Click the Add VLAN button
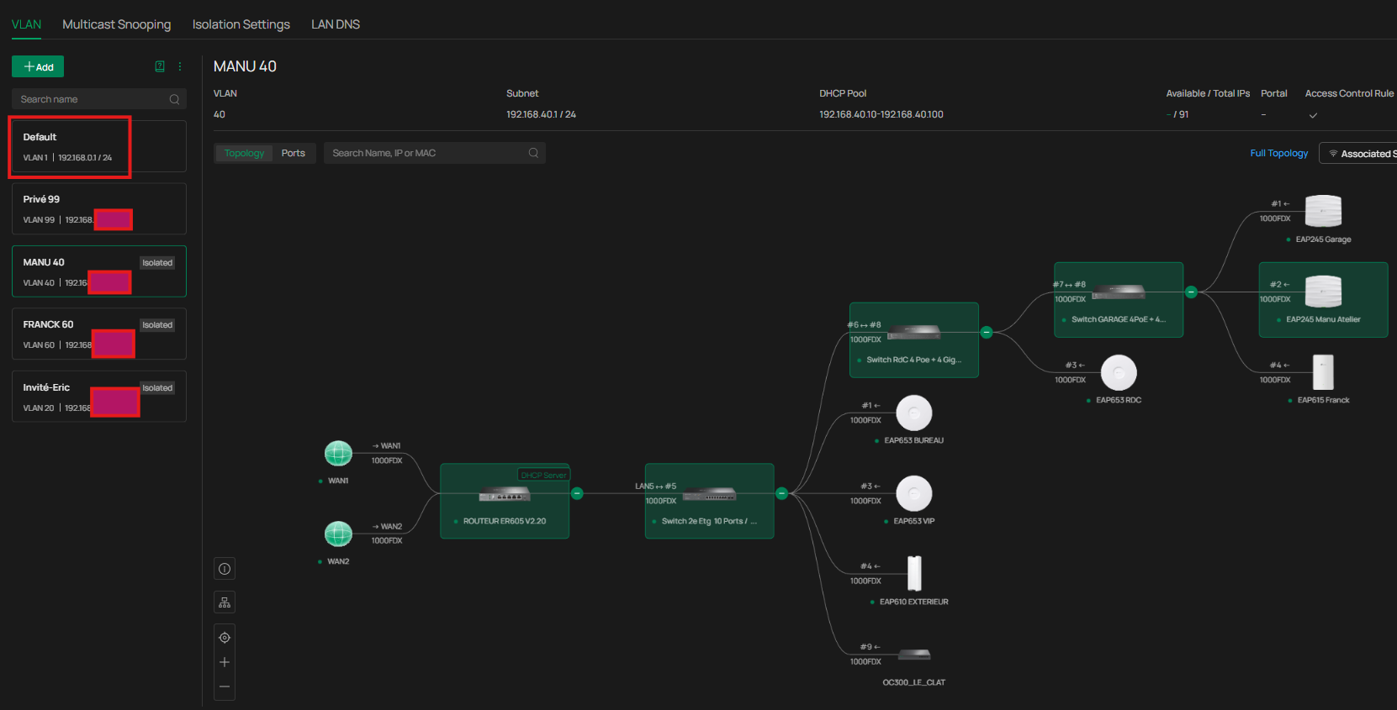Image resolution: width=1397 pixels, height=710 pixels. [x=38, y=66]
